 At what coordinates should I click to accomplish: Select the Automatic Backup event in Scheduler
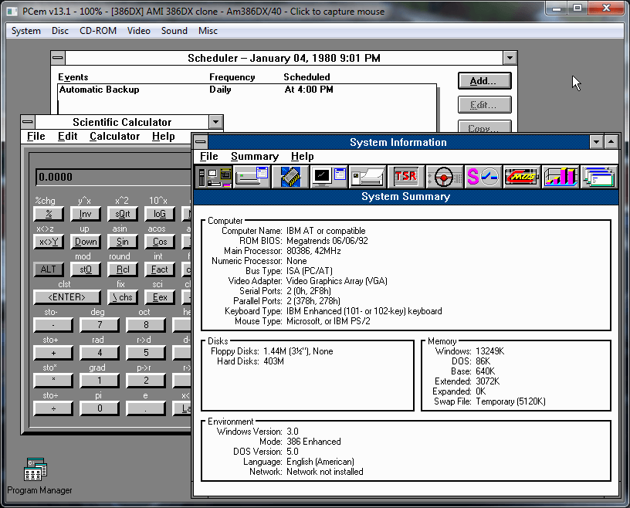point(247,90)
